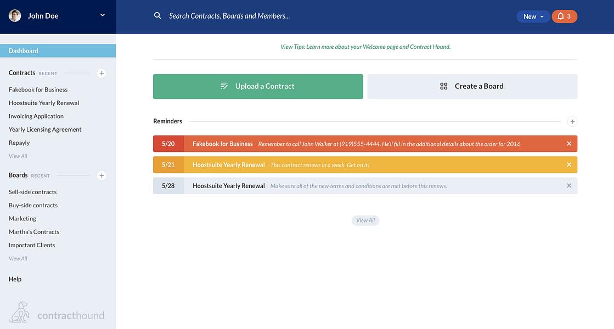Add a reminder using the plus icon
The width and height of the screenshot is (614, 329).
(x=572, y=122)
